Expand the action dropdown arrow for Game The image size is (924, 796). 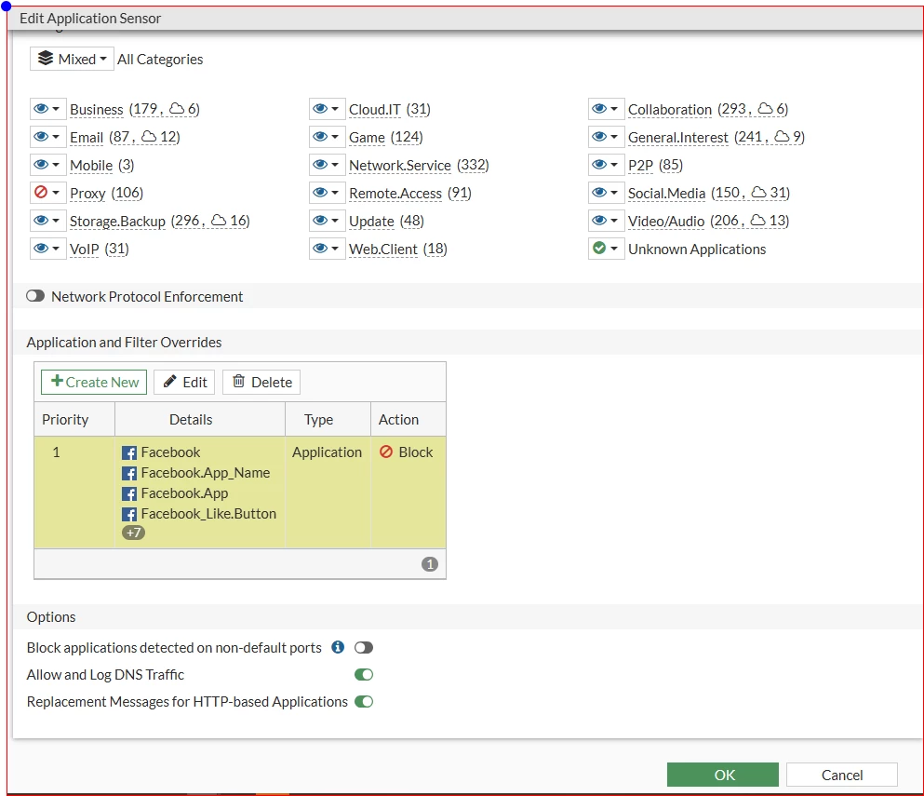click(x=335, y=137)
